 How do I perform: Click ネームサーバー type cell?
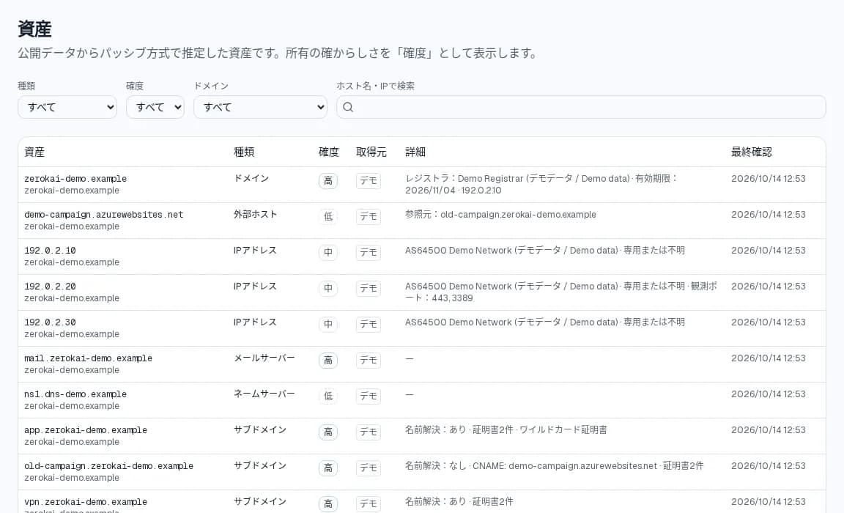(264, 394)
